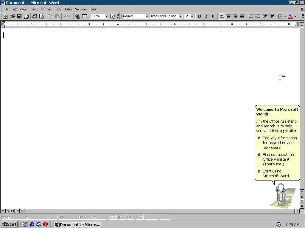Image resolution: width=305 pixels, height=228 pixels.
Task: Open the Table menu
Action: click(68, 9)
